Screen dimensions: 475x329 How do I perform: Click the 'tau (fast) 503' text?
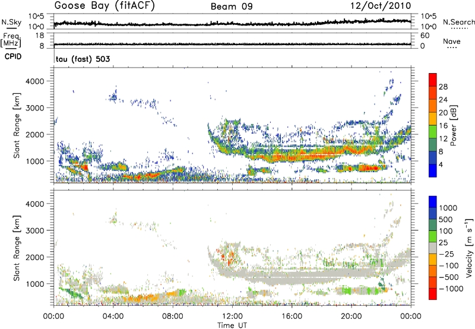tap(83, 59)
